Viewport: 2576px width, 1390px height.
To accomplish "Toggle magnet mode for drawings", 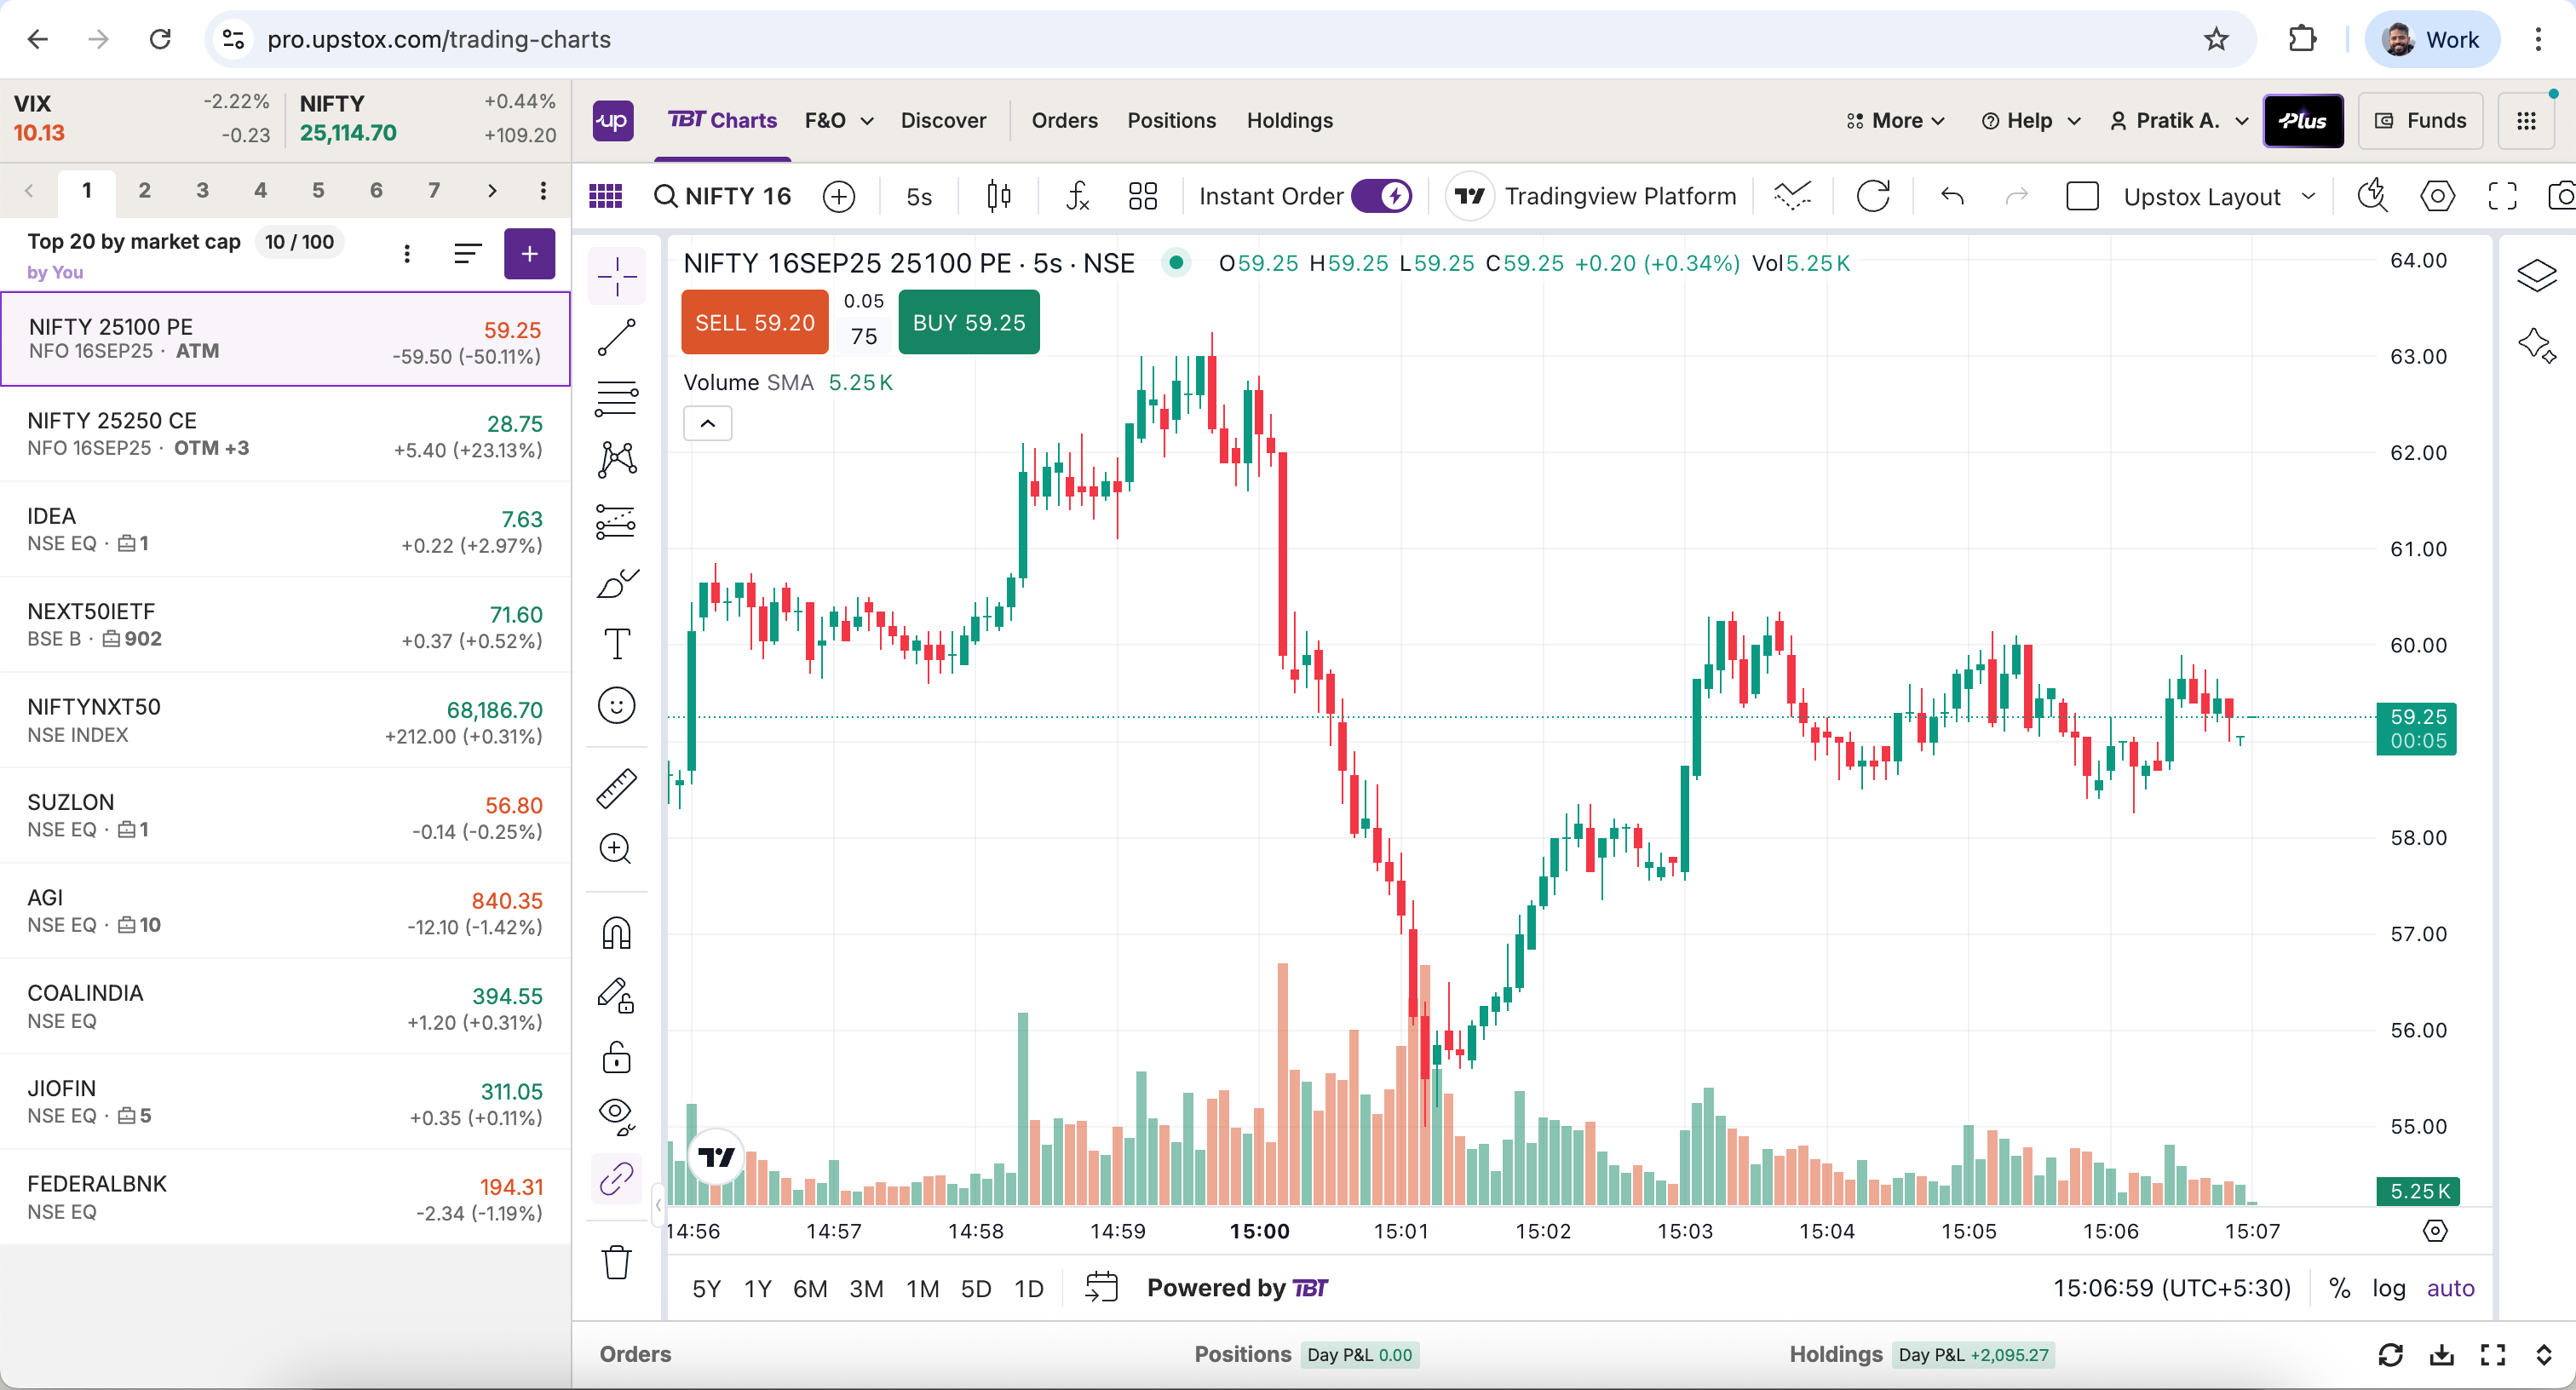I will [x=617, y=933].
